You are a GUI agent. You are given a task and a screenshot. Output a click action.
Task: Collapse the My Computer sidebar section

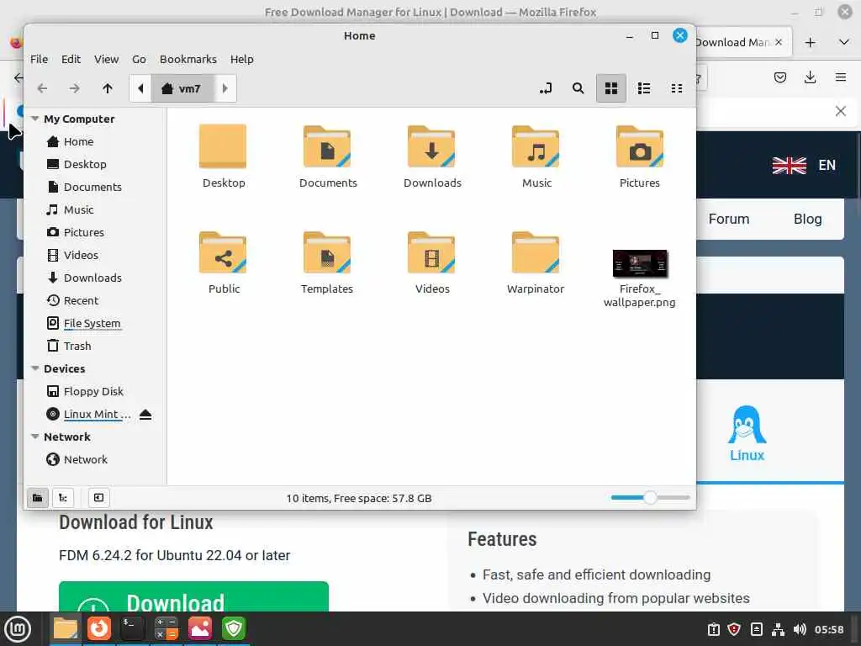[x=35, y=119]
